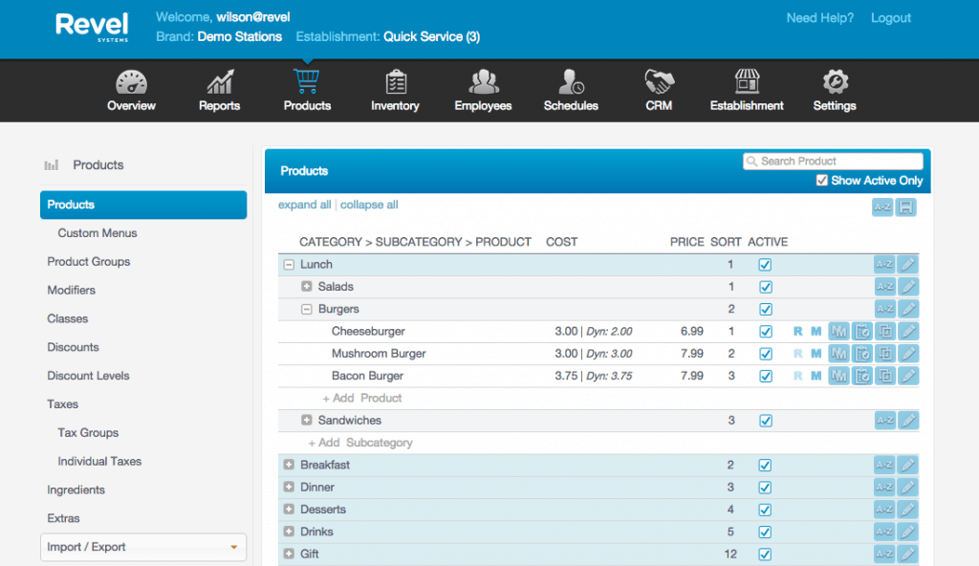The width and height of the screenshot is (979, 566).
Task: Switch to the Inventory tab
Action: coord(395,89)
